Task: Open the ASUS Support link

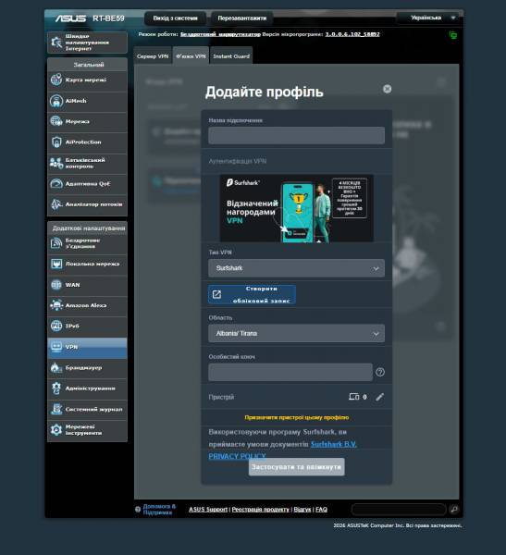Action: [x=208, y=510]
